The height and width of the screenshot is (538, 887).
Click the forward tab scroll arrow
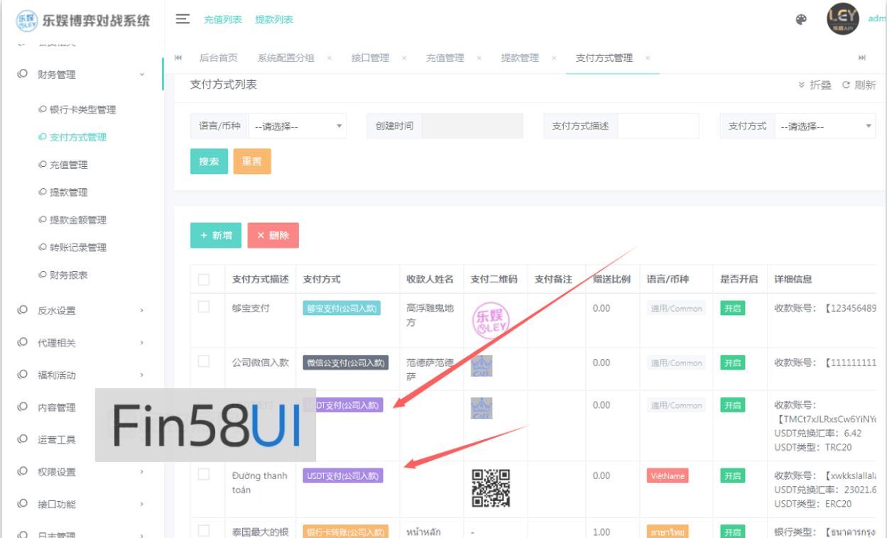(x=861, y=57)
